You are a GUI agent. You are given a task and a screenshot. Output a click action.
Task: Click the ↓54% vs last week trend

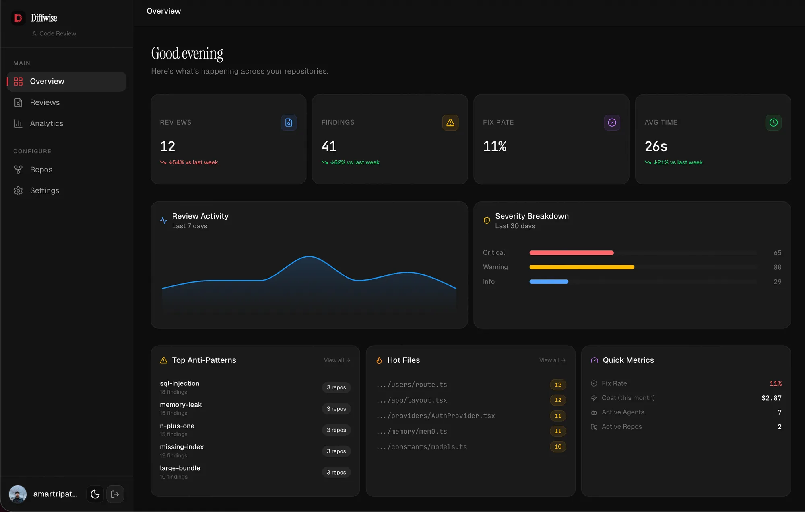tap(189, 162)
